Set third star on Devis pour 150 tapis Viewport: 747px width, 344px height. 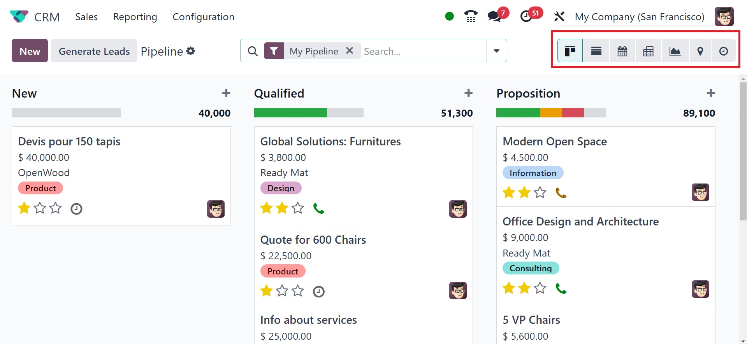(56, 208)
